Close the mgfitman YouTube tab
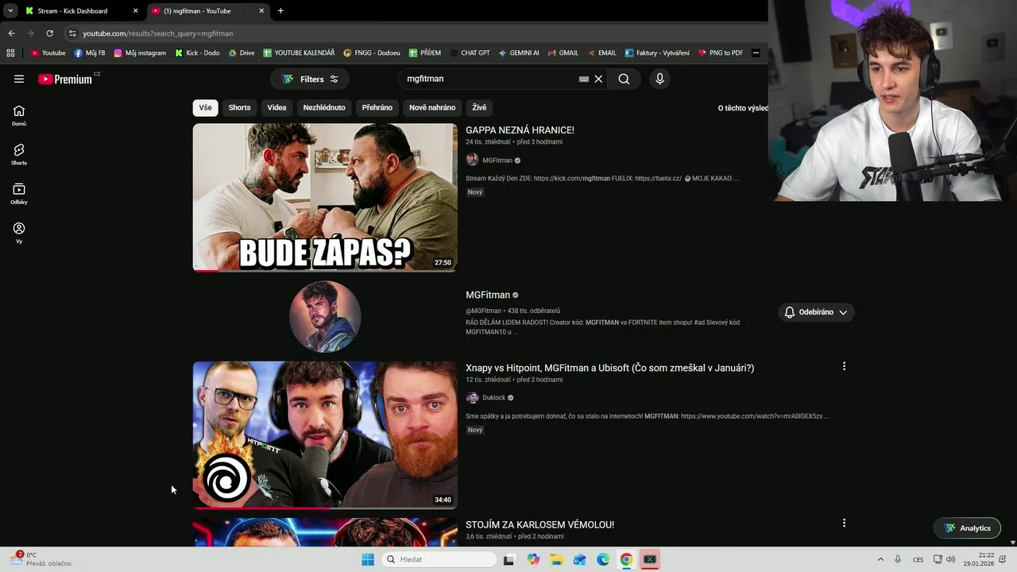 point(261,10)
